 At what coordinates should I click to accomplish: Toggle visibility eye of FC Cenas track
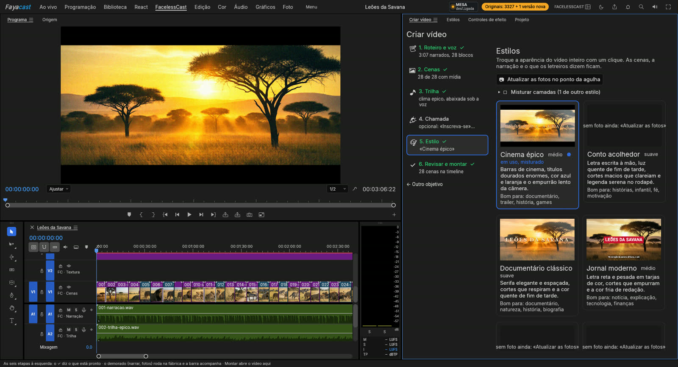click(69, 287)
